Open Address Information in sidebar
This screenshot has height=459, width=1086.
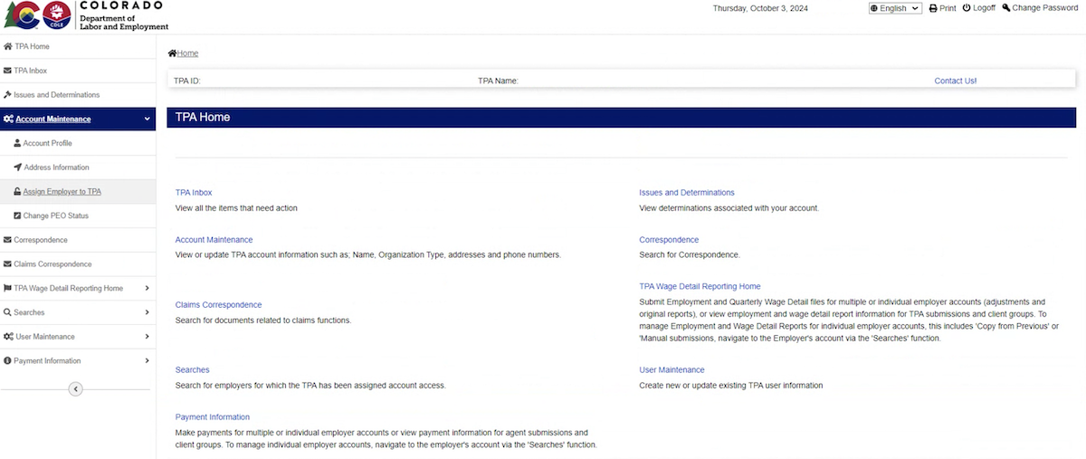pyautogui.click(x=55, y=167)
